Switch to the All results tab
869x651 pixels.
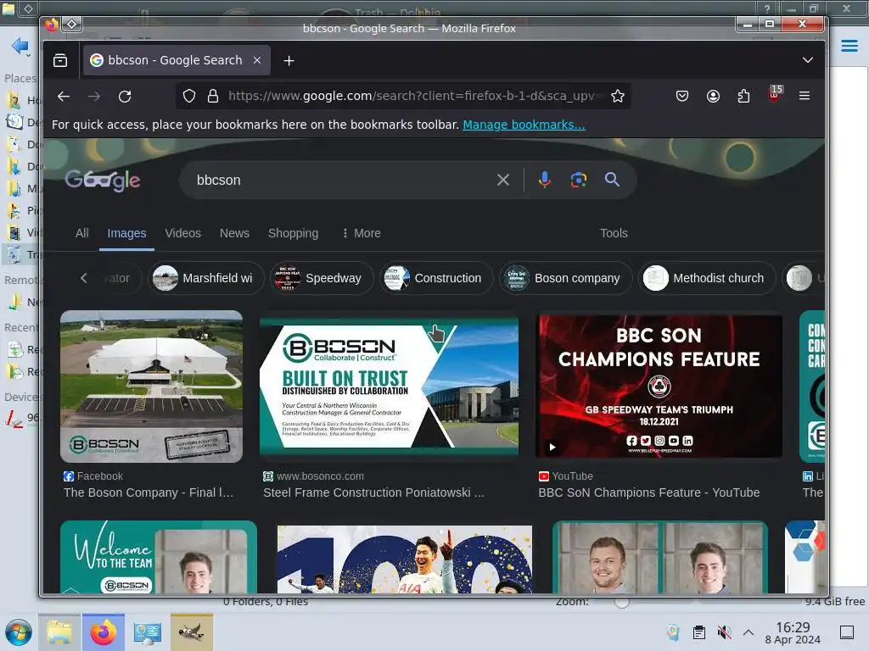click(82, 233)
